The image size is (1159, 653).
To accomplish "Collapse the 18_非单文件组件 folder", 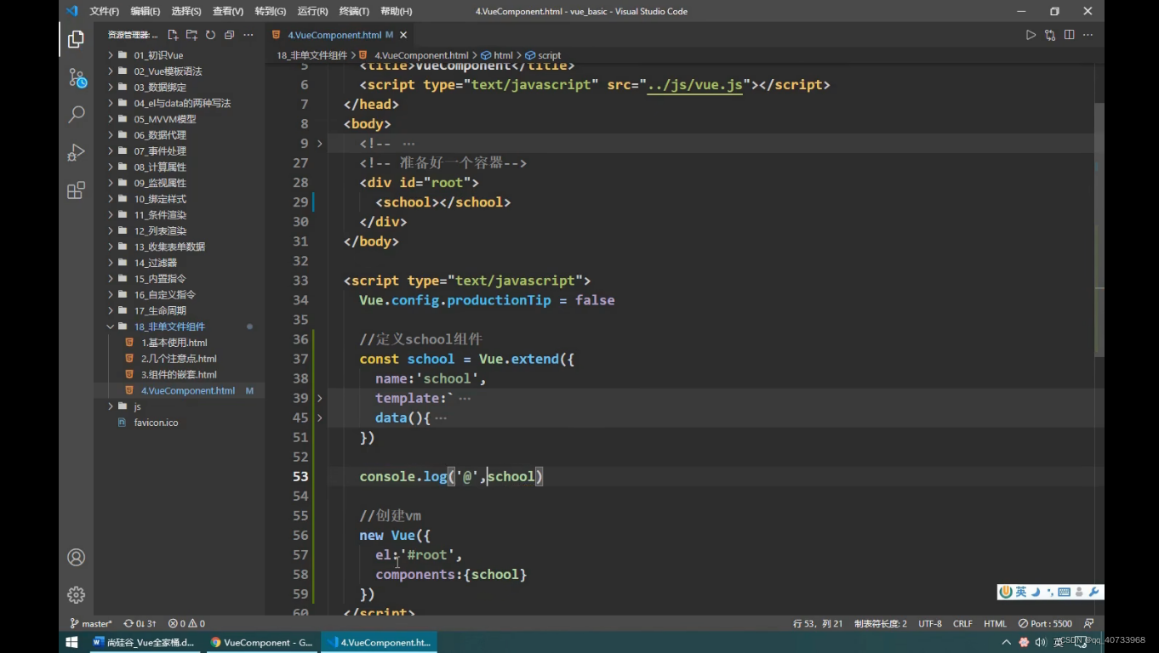I will (x=169, y=326).
